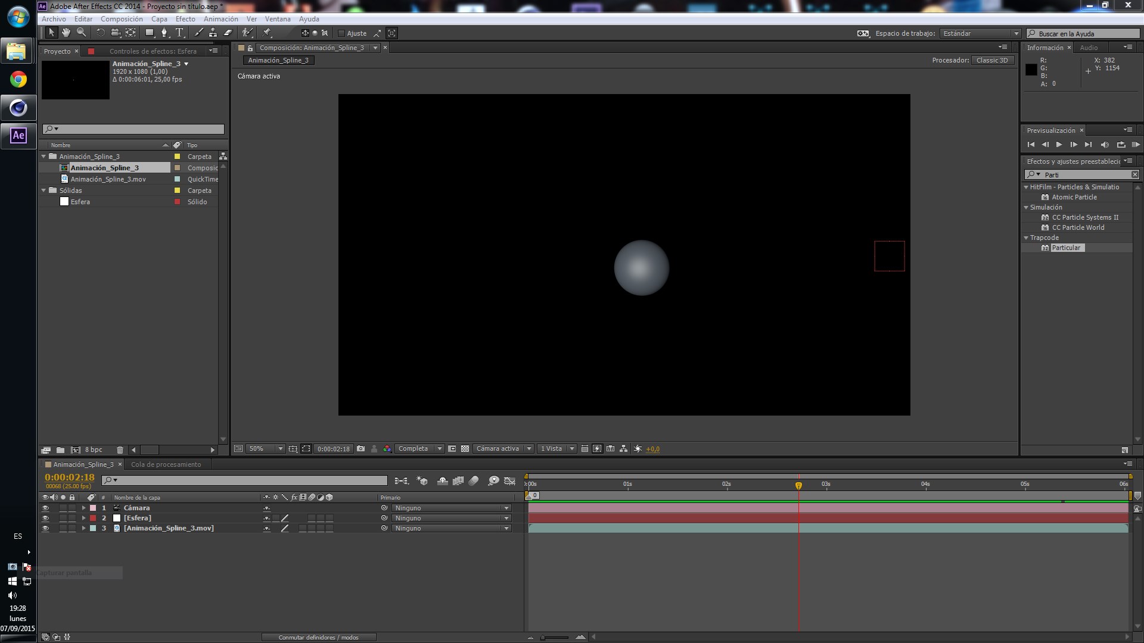1144x643 pixels.
Task: Select the Hand tool
Action: [66, 33]
